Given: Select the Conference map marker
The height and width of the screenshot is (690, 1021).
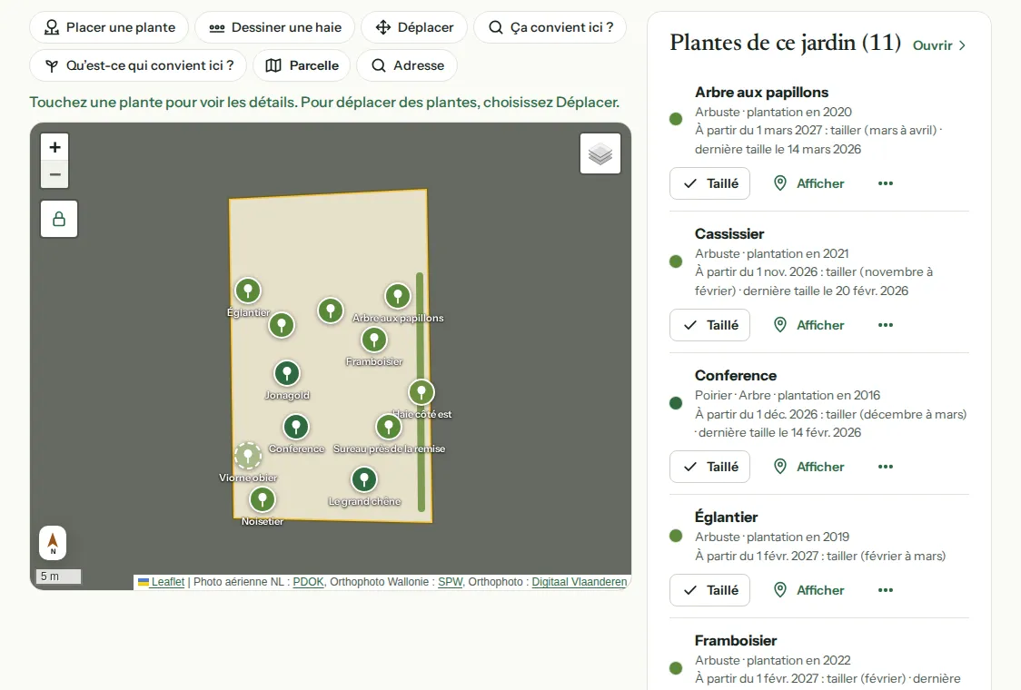Looking at the screenshot, I should click(x=296, y=427).
